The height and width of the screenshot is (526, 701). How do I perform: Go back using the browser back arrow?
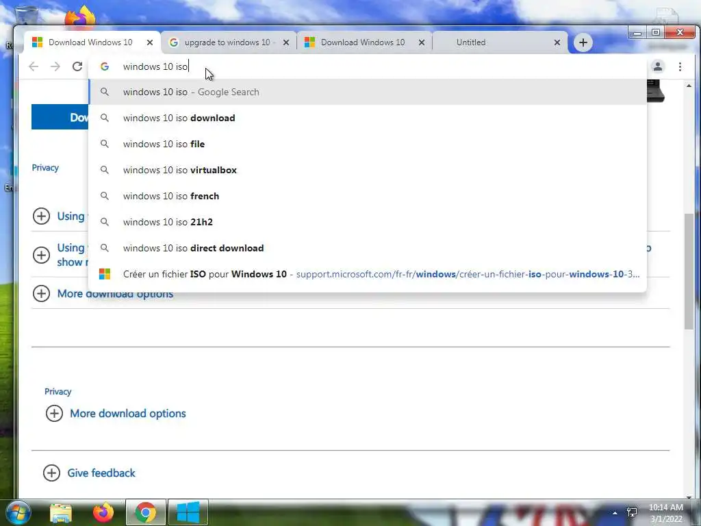[x=34, y=66]
